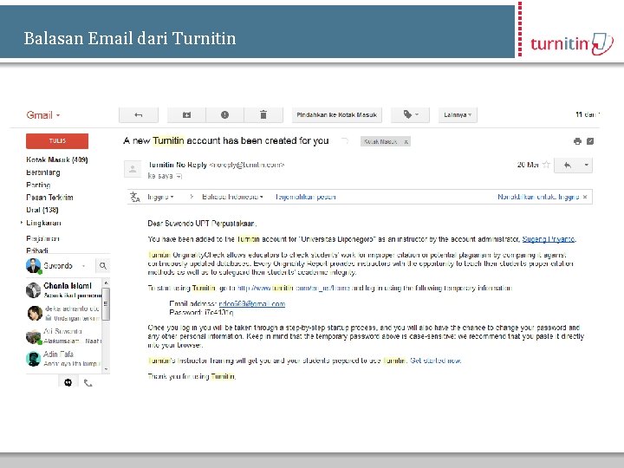Click Get started now link

(x=435, y=361)
